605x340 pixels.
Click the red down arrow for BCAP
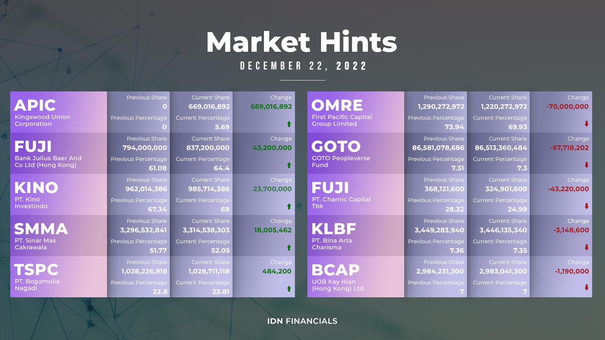pyautogui.click(x=586, y=287)
